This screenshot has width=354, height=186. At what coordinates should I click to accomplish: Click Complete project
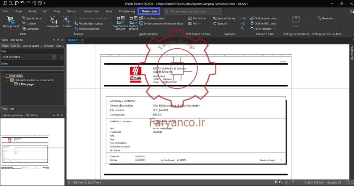click(152, 18)
